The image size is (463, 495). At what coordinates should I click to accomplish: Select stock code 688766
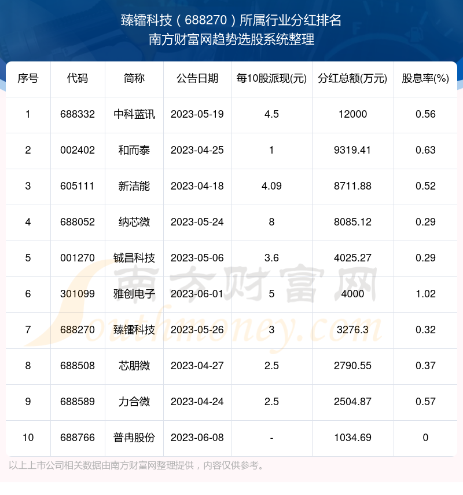click(x=78, y=438)
